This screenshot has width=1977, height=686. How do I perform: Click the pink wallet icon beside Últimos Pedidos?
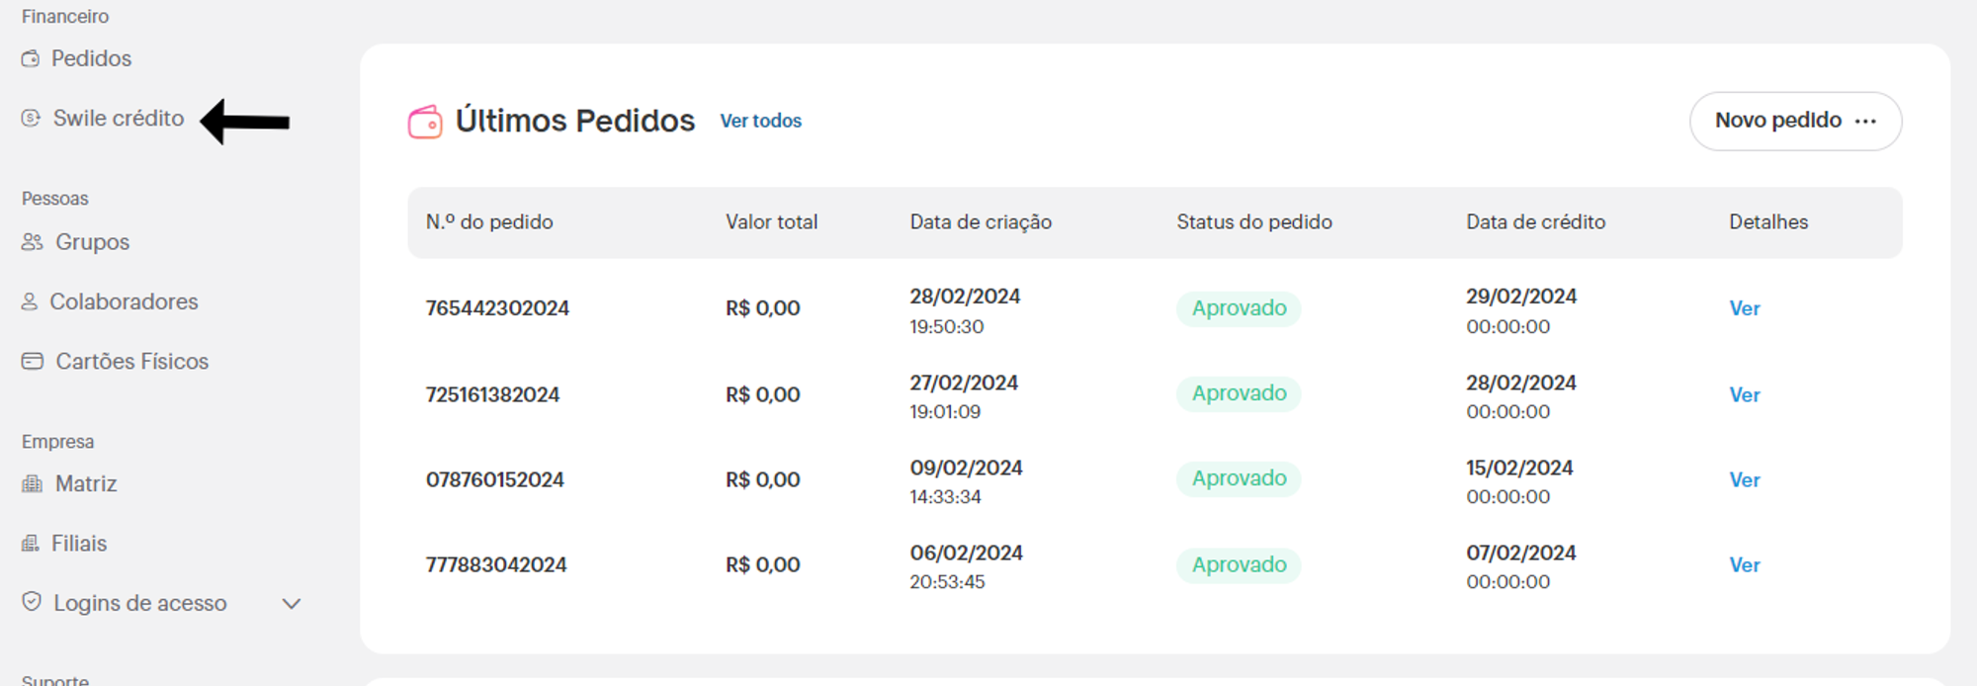pyautogui.click(x=425, y=122)
